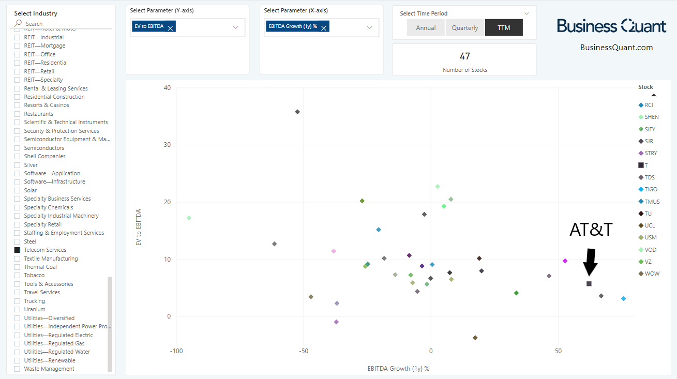Select the SIFY legend marker
Screen dimensions: 677x379
(x=641, y=129)
